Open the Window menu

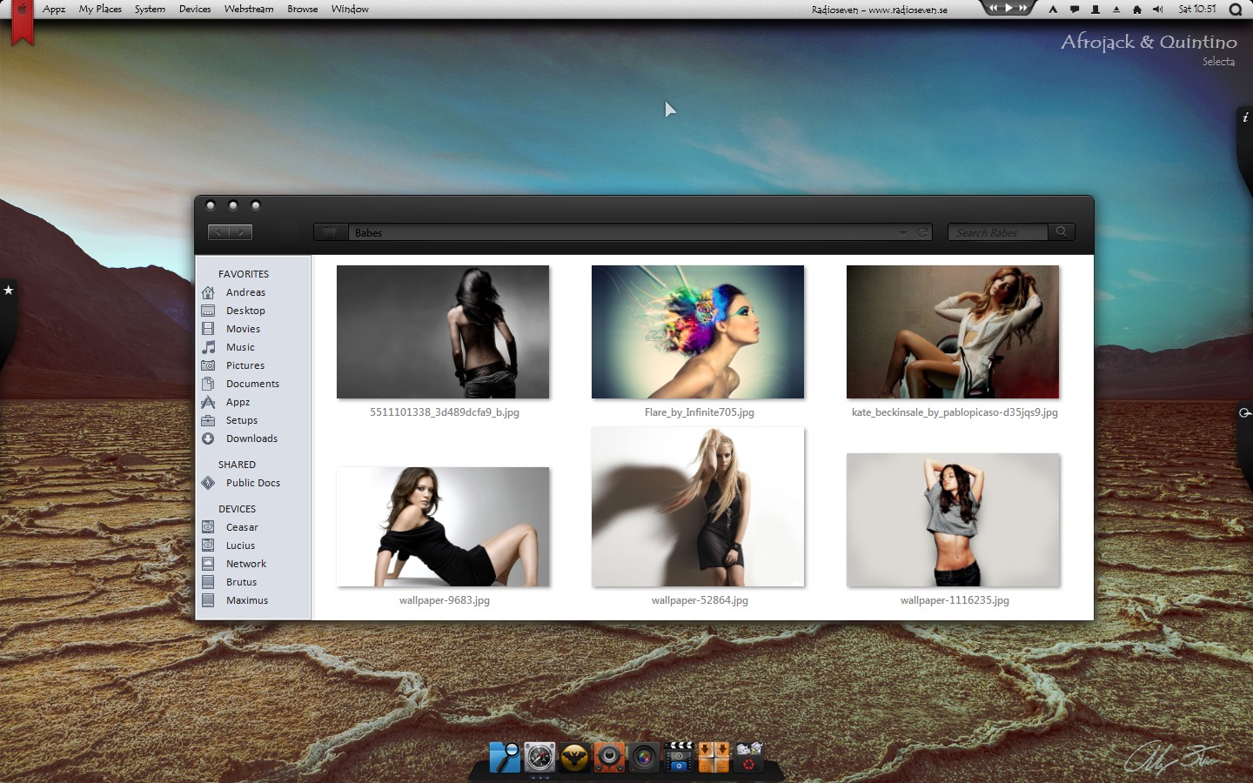tap(350, 9)
